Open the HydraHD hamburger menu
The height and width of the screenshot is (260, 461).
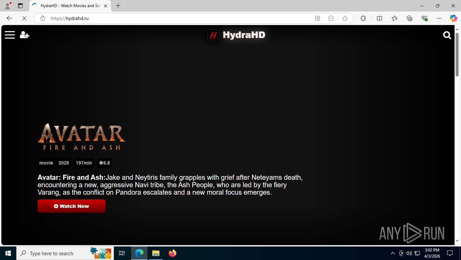[10, 35]
